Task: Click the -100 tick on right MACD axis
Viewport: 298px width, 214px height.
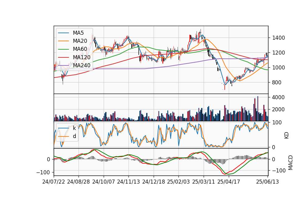Action: point(279,171)
